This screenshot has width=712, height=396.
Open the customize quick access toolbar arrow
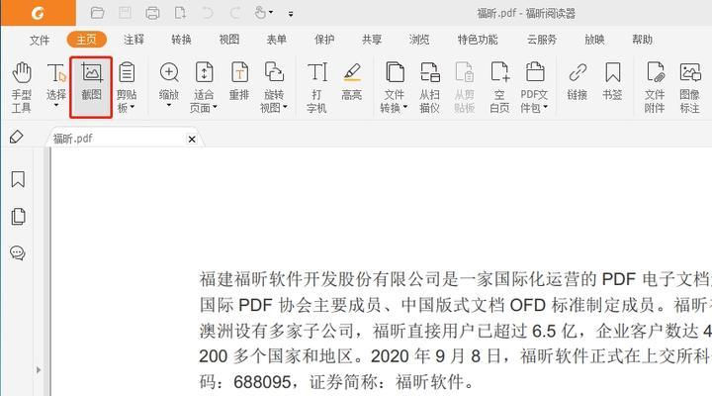pos(291,14)
